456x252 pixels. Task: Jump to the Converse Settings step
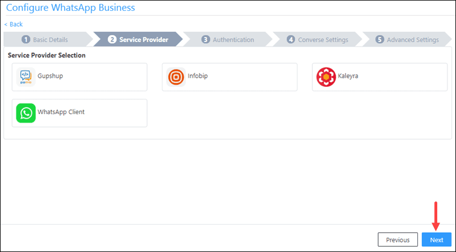(317, 40)
